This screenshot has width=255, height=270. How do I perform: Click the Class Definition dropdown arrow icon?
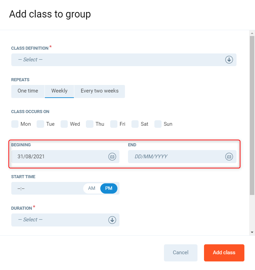pyautogui.click(x=229, y=60)
